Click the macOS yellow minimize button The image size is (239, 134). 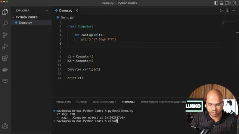4,1
